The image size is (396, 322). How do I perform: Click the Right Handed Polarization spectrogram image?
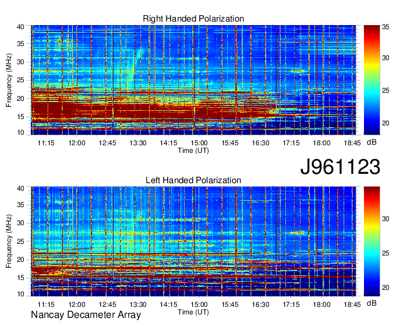click(193, 80)
